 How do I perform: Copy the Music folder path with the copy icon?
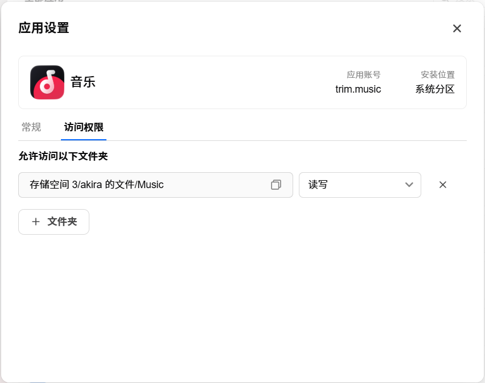[x=276, y=185]
